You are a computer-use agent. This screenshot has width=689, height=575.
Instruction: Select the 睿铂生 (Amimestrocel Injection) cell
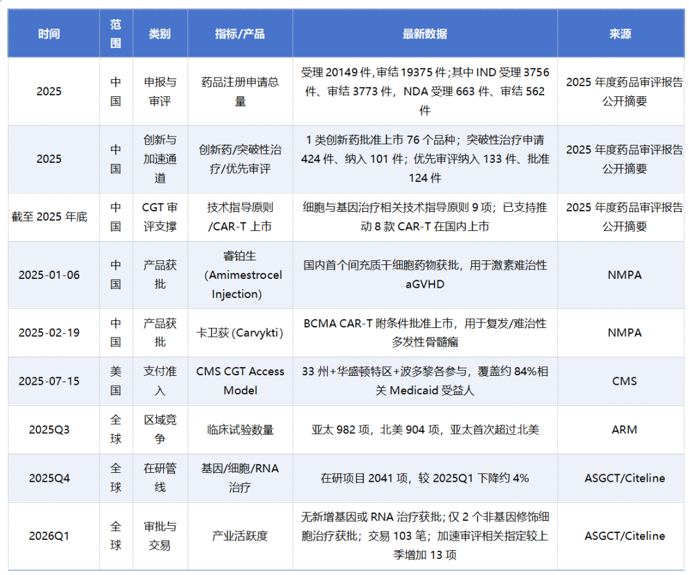coord(240,275)
